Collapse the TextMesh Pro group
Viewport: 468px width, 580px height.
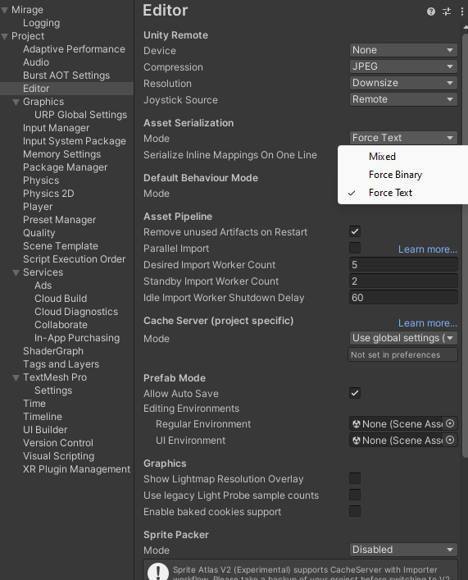[x=16, y=377]
